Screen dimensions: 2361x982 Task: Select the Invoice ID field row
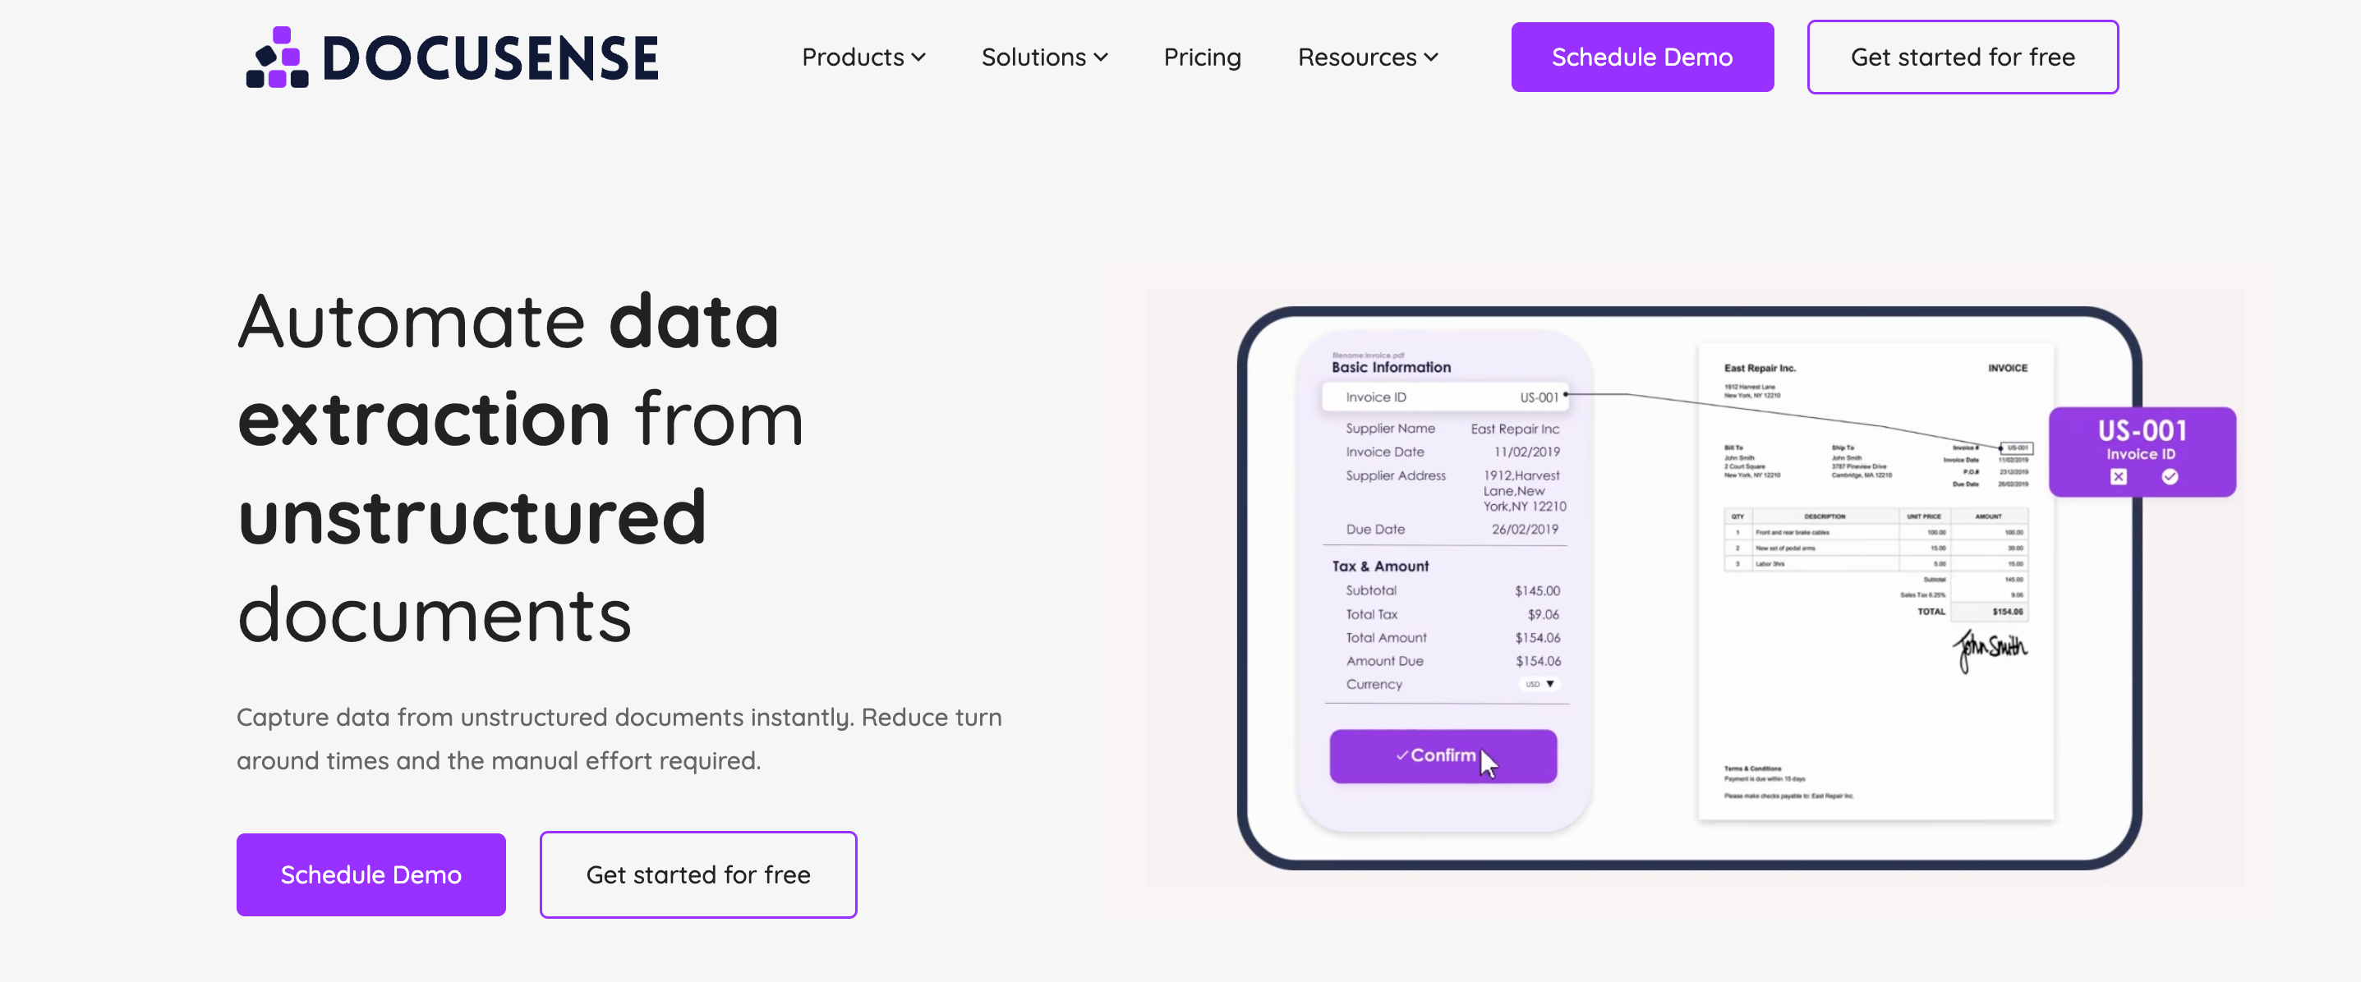coord(1444,397)
